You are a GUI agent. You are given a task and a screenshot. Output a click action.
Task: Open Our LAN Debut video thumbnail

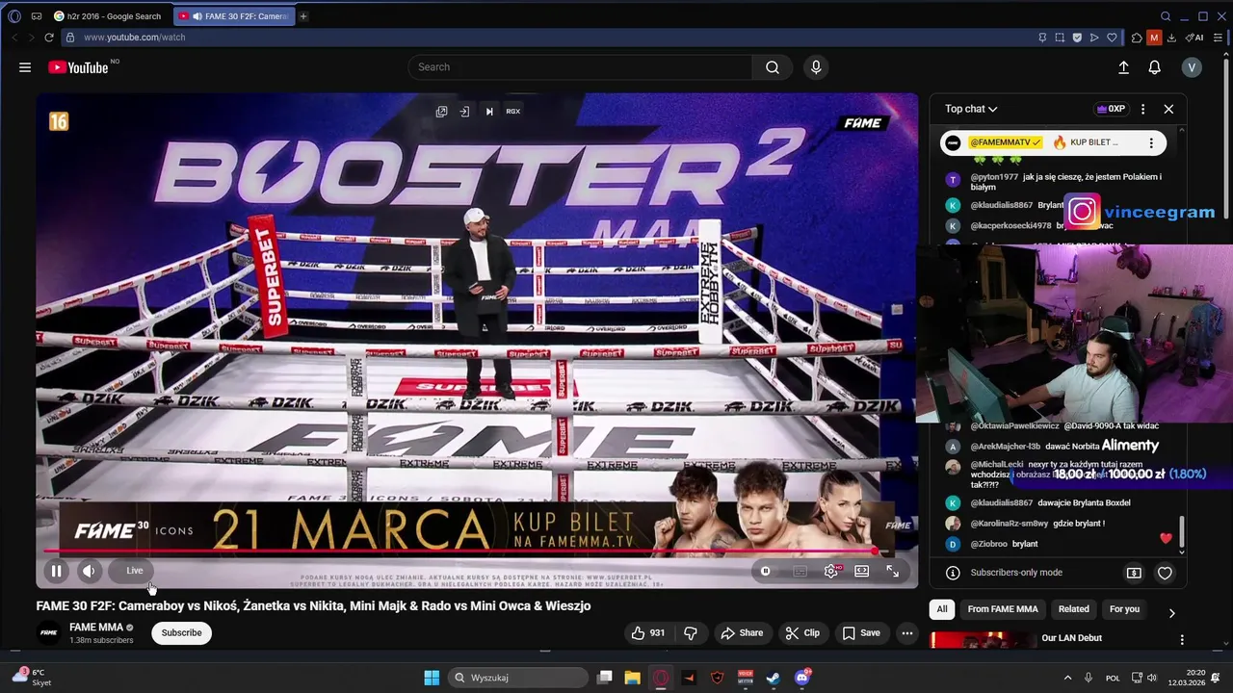coord(983,639)
